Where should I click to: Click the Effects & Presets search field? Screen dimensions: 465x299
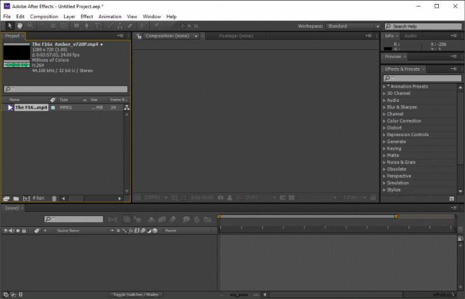(423, 78)
